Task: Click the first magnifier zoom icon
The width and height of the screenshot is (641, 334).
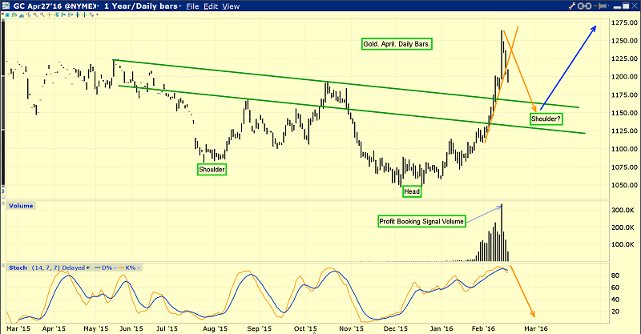Action: [35, 14]
